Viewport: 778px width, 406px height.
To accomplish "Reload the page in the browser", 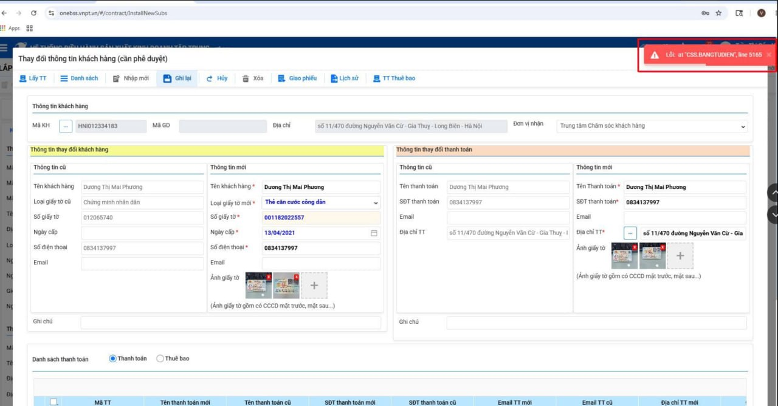I will pos(33,12).
